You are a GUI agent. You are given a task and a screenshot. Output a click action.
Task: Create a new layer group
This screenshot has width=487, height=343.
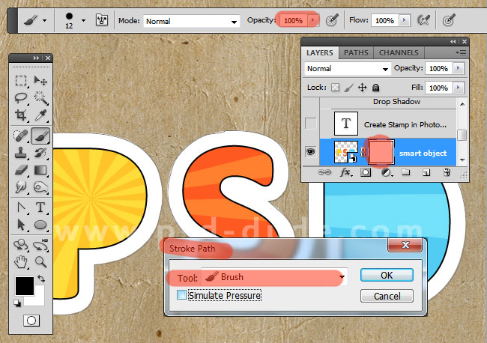click(406, 172)
